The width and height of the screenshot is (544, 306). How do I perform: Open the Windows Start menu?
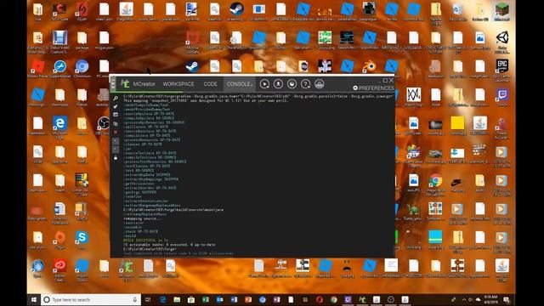pos(34,299)
